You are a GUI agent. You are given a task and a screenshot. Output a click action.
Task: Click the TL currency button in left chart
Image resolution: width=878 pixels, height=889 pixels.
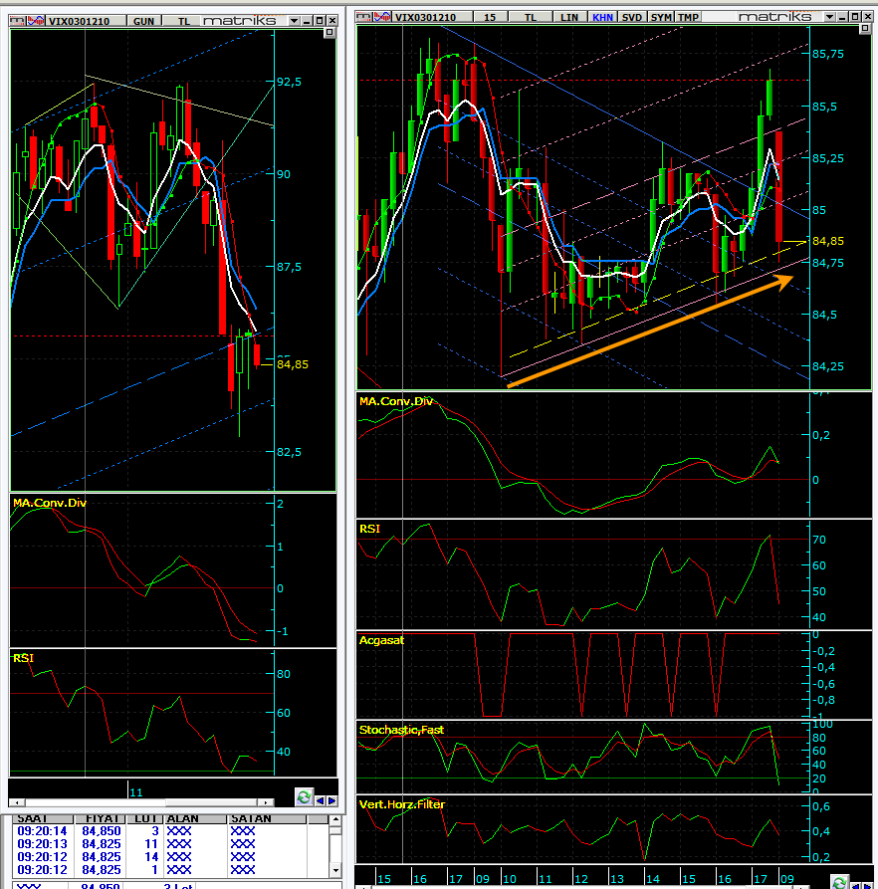pyautogui.click(x=184, y=19)
